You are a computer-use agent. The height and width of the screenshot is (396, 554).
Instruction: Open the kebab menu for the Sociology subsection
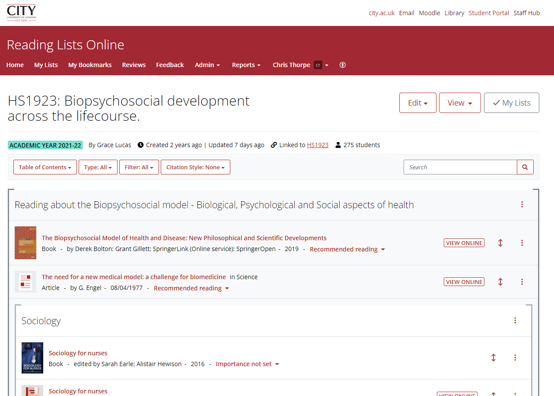[515, 320]
